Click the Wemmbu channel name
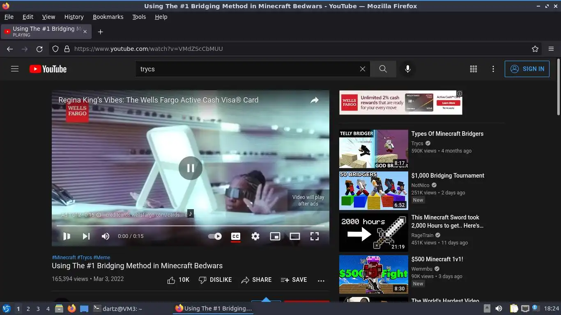561x315 pixels. (x=422, y=269)
